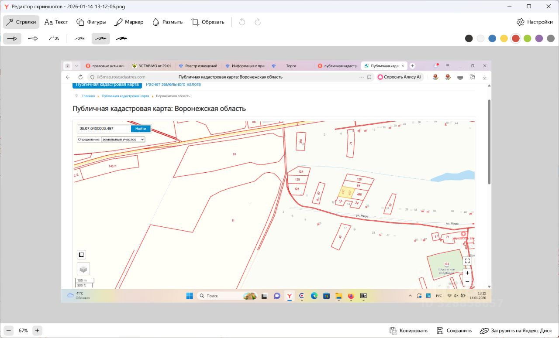Set the thinnest line thickness
The image size is (559, 338).
point(80,38)
